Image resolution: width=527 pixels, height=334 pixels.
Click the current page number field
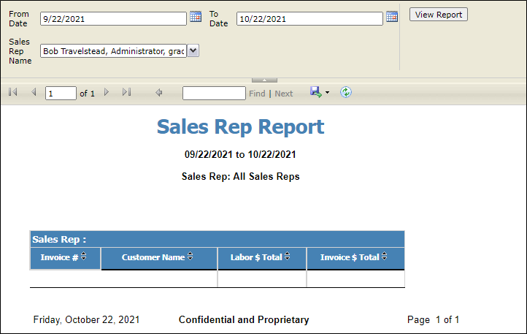(x=61, y=94)
